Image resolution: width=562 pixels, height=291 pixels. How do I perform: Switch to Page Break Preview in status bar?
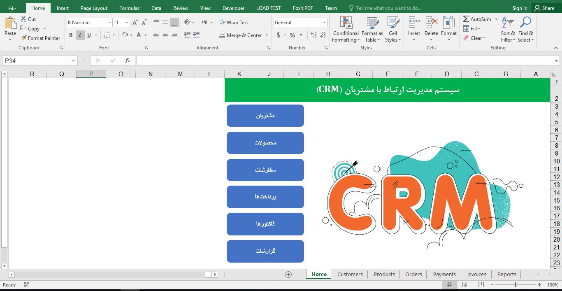[481, 285]
